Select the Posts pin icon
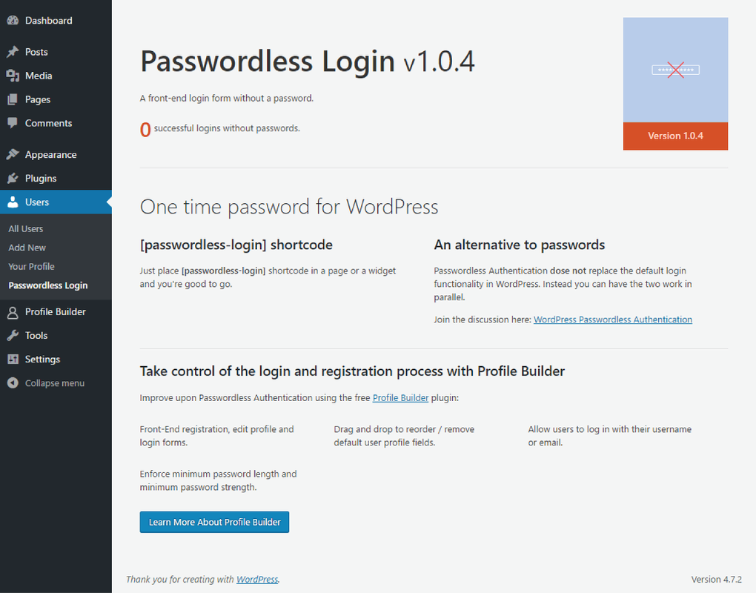Screen dimensions: 756x593 [x=12, y=51]
